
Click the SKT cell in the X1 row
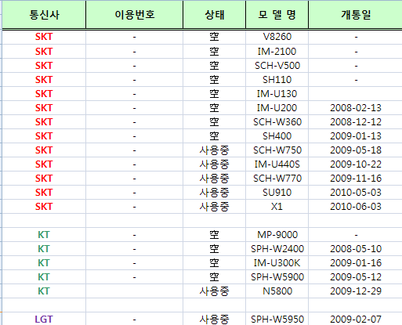[x=44, y=207]
